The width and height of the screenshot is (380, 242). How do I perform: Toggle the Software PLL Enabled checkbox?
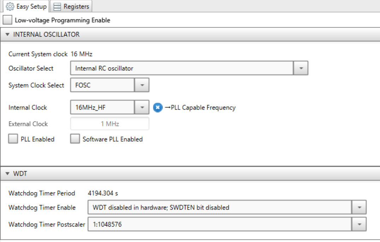pyautogui.click(x=75, y=139)
